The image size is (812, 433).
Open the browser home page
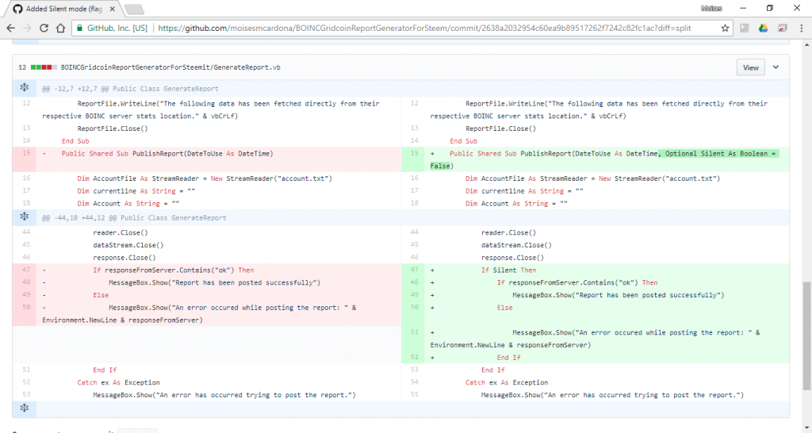60,28
